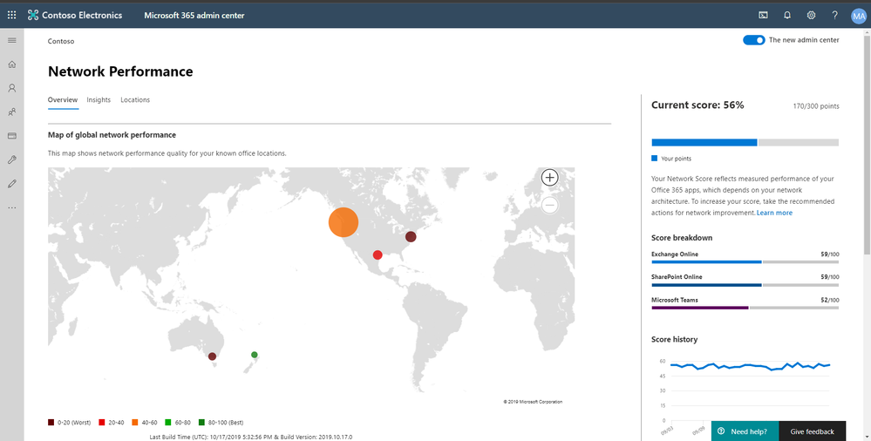Click the Current score progress bar
Image resolution: width=871 pixels, height=441 pixels.
745,143
